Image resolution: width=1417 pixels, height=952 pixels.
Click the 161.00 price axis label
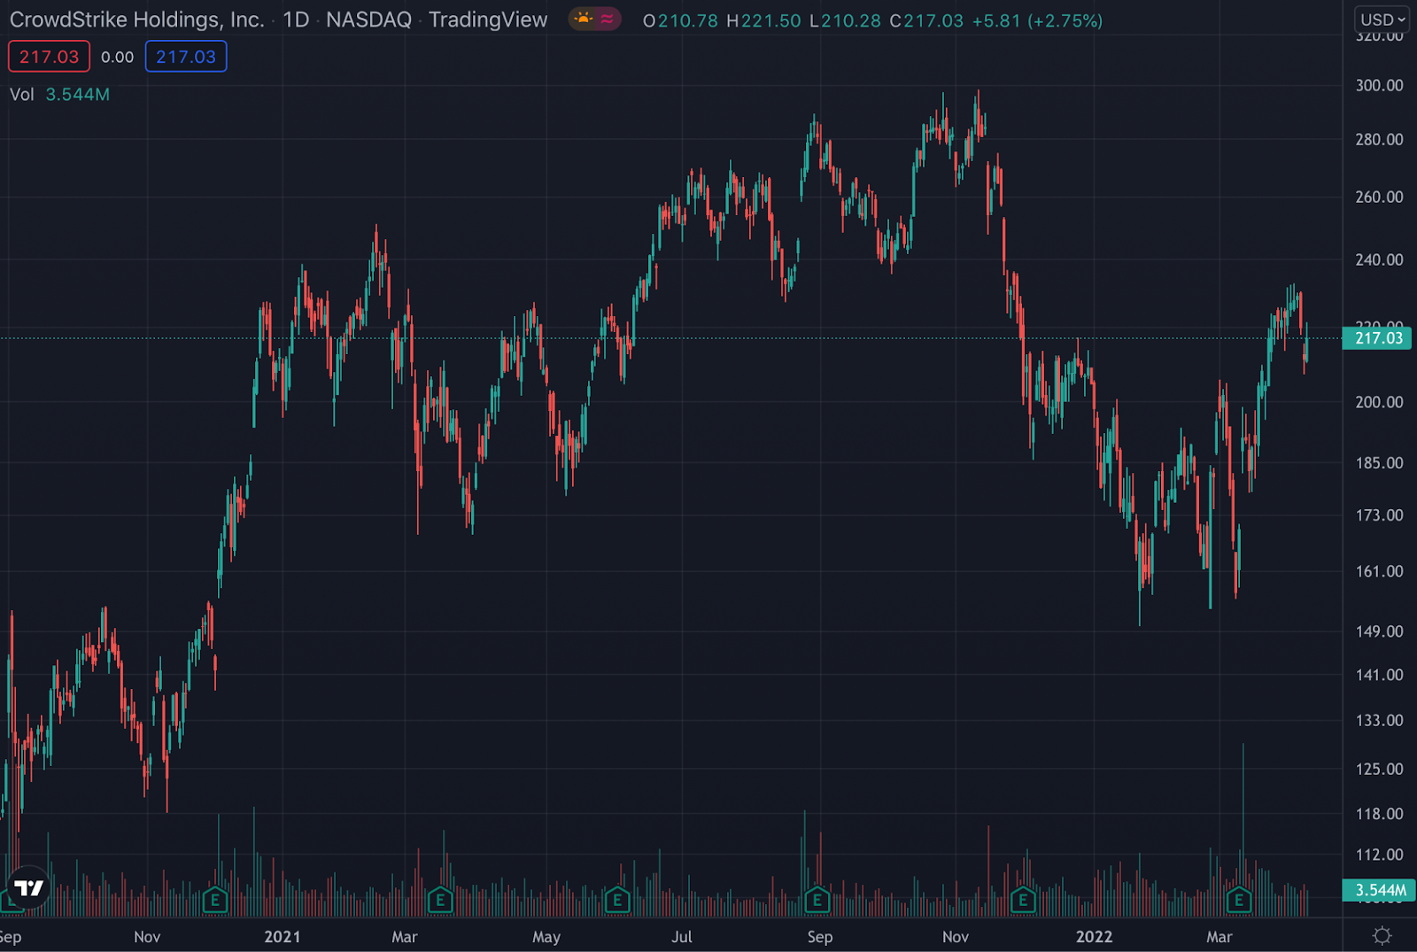pyautogui.click(x=1379, y=571)
